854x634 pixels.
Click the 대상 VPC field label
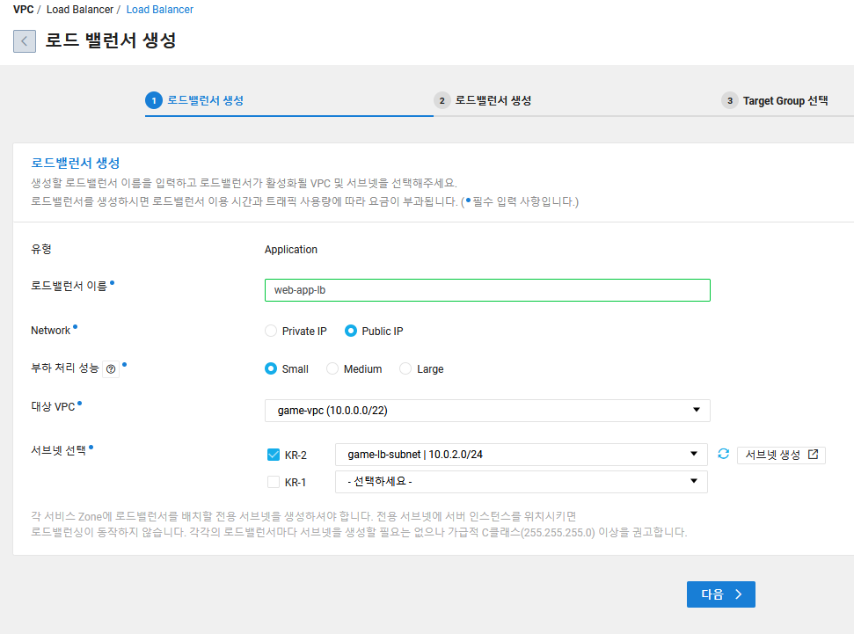pyautogui.click(x=53, y=406)
